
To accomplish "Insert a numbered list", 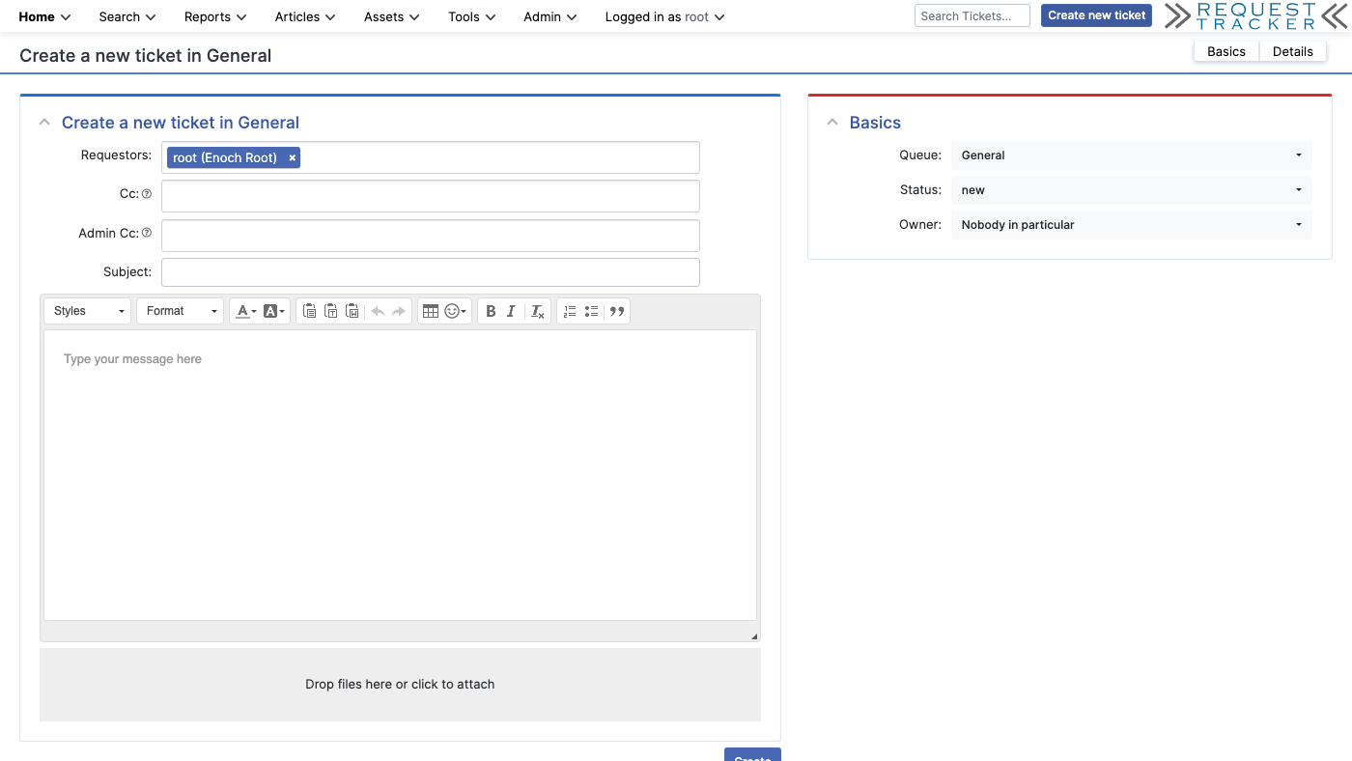I will pos(570,311).
